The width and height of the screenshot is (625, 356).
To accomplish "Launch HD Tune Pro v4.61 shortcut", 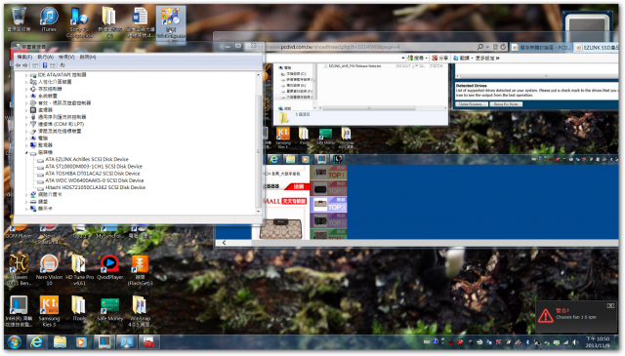I will coord(79,269).
